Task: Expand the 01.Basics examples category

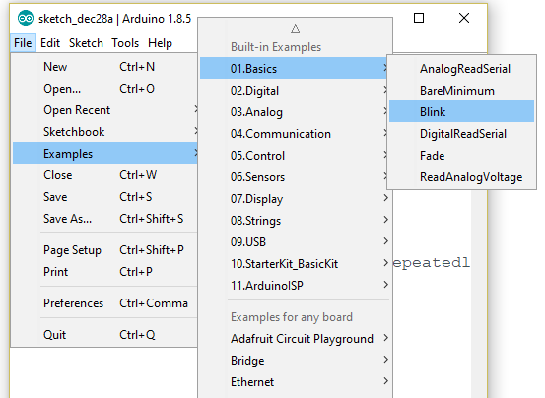Action: pos(295,68)
